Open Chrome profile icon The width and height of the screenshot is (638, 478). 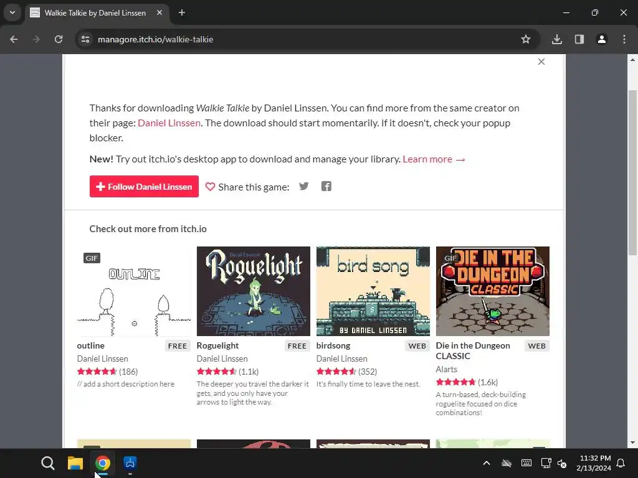click(602, 39)
